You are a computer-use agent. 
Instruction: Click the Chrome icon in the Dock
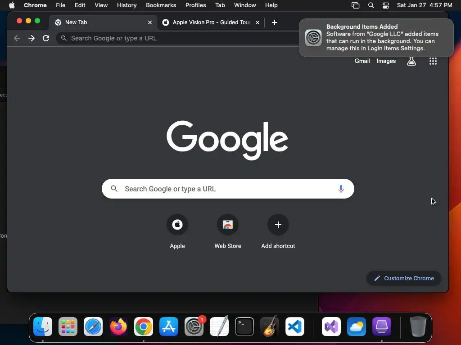tap(144, 327)
